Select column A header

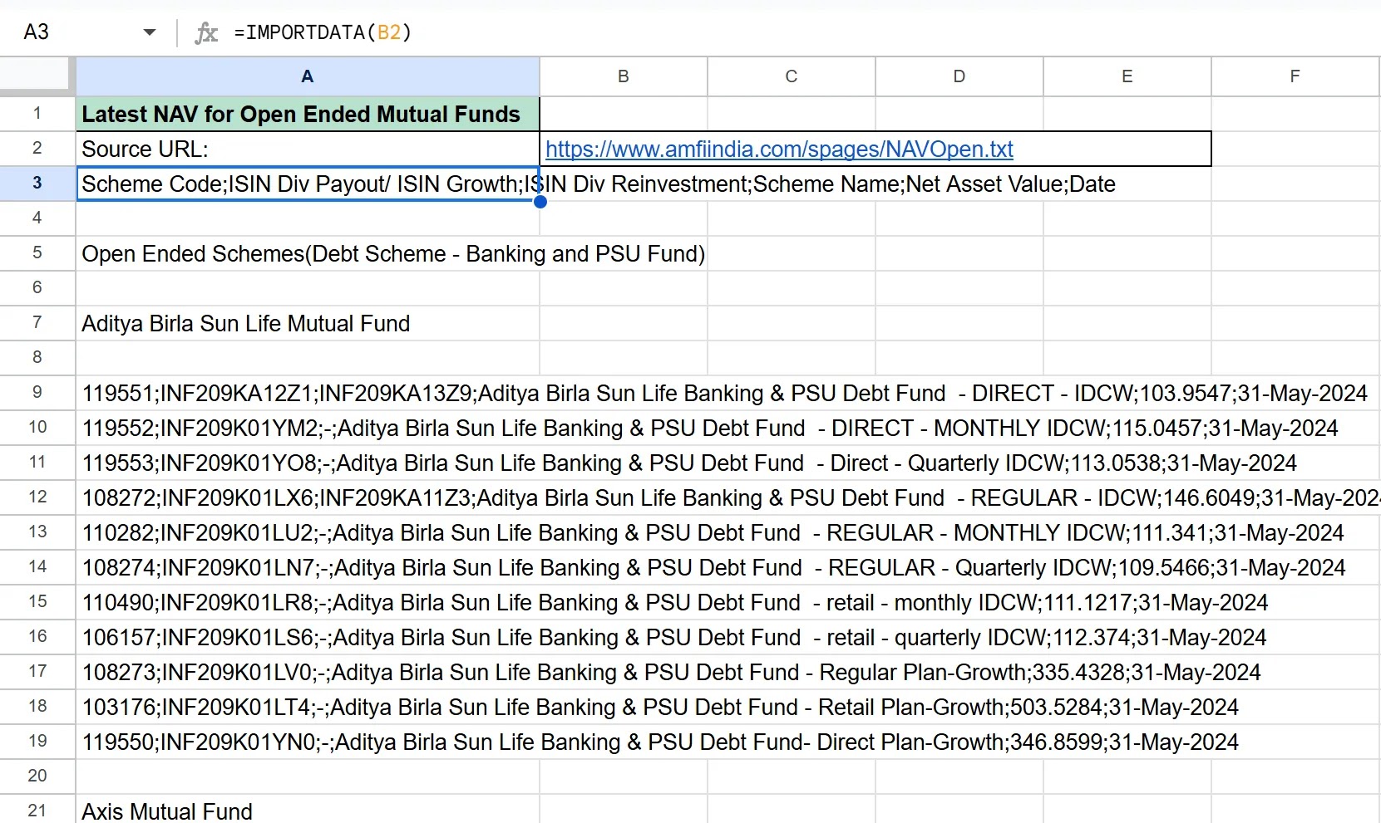click(x=308, y=76)
